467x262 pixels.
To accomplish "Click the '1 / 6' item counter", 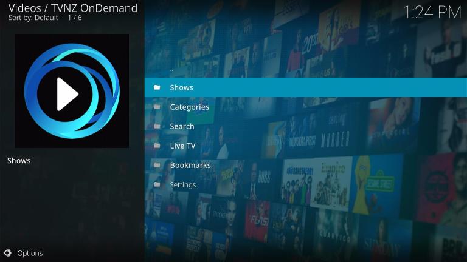I will coord(75,18).
